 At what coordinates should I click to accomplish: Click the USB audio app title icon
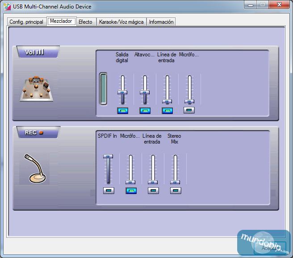(7, 7)
